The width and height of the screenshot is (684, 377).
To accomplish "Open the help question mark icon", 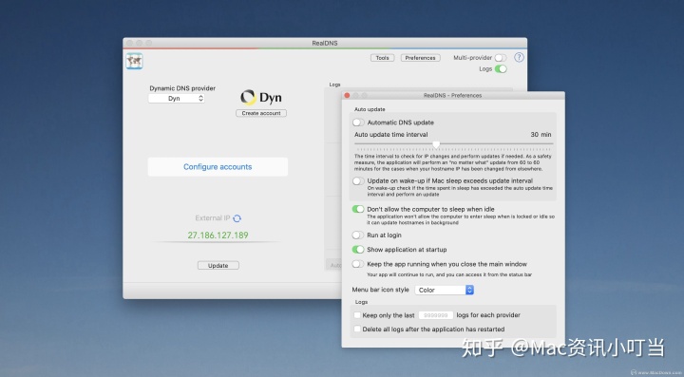I will 519,57.
